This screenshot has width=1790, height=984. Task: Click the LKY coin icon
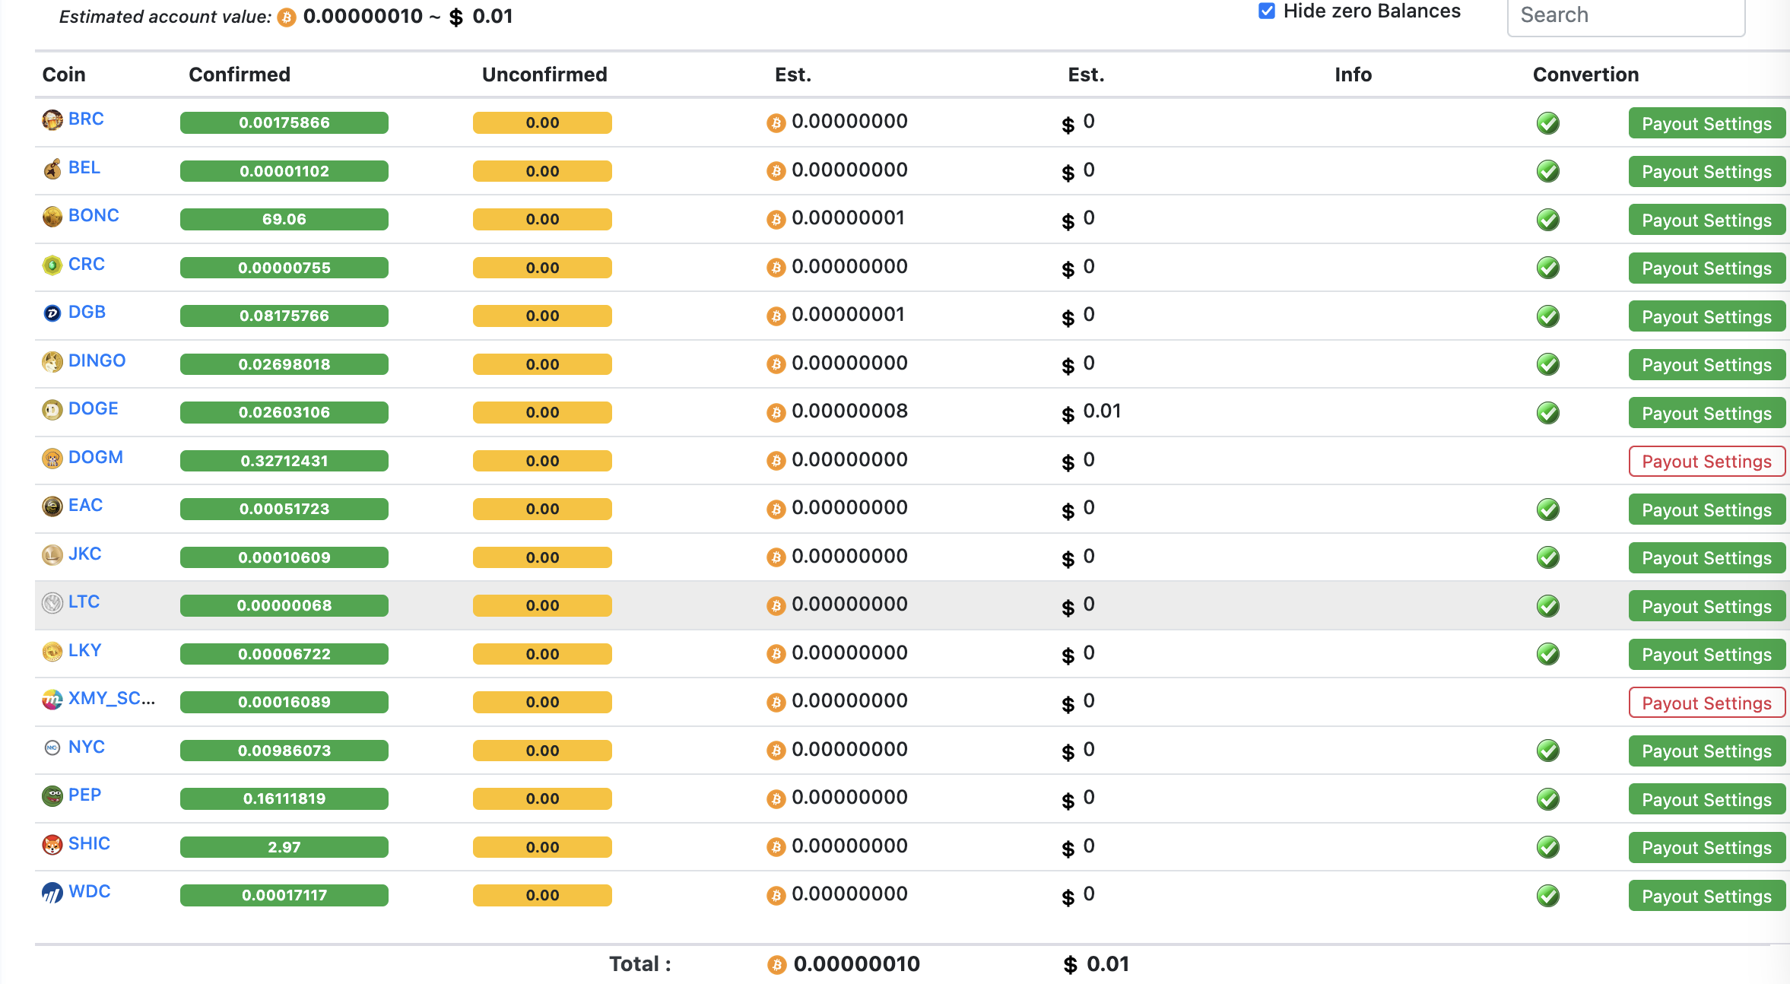point(52,651)
